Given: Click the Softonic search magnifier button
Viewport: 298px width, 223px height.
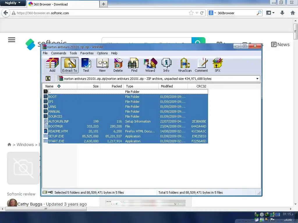Looking at the screenshot, I should 198,41.
